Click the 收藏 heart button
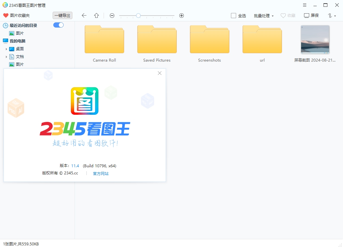 click(x=288, y=16)
